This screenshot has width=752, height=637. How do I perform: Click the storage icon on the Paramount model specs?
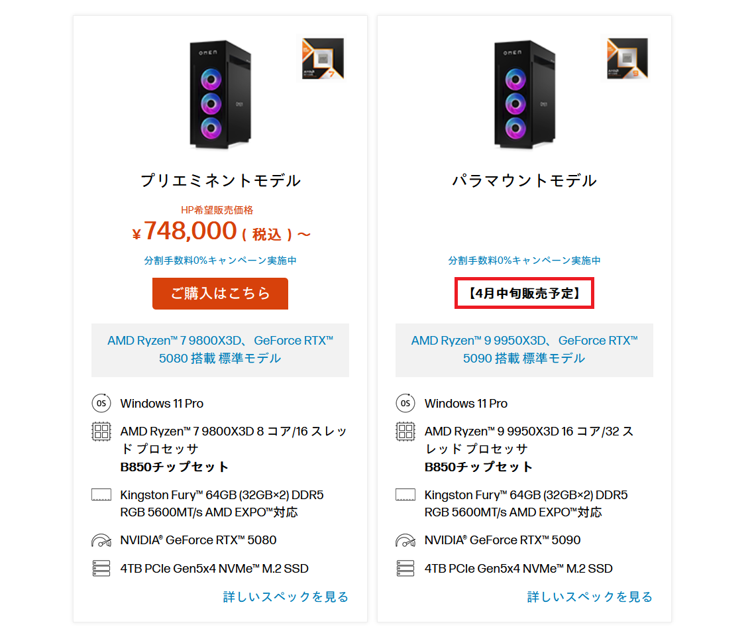point(405,568)
